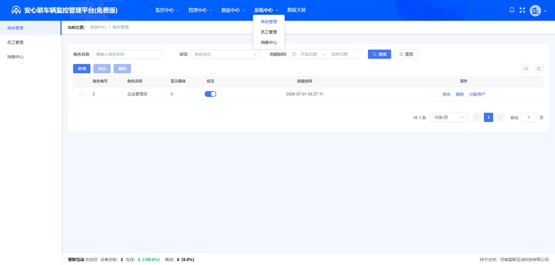Click the page jump number input
This screenshot has height=265, width=555.
click(529, 117)
